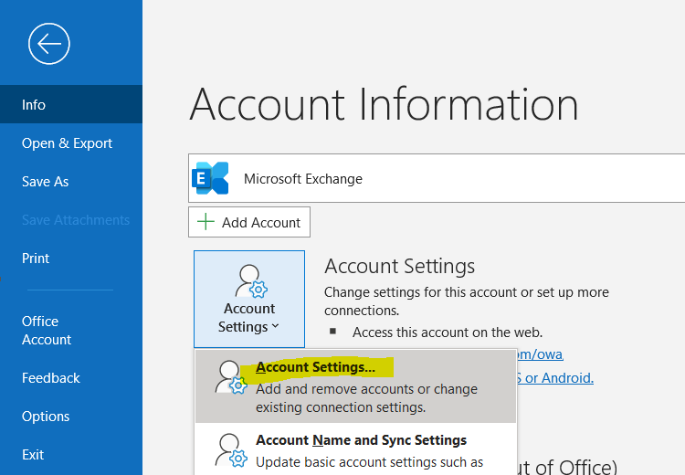Choose Exit to close Outlook
This screenshot has height=475, width=685.
71,455
